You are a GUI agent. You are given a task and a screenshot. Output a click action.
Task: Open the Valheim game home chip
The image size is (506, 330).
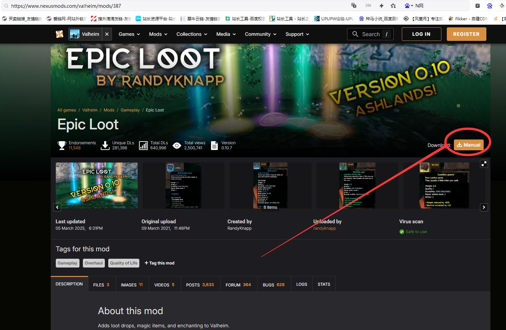[85, 34]
